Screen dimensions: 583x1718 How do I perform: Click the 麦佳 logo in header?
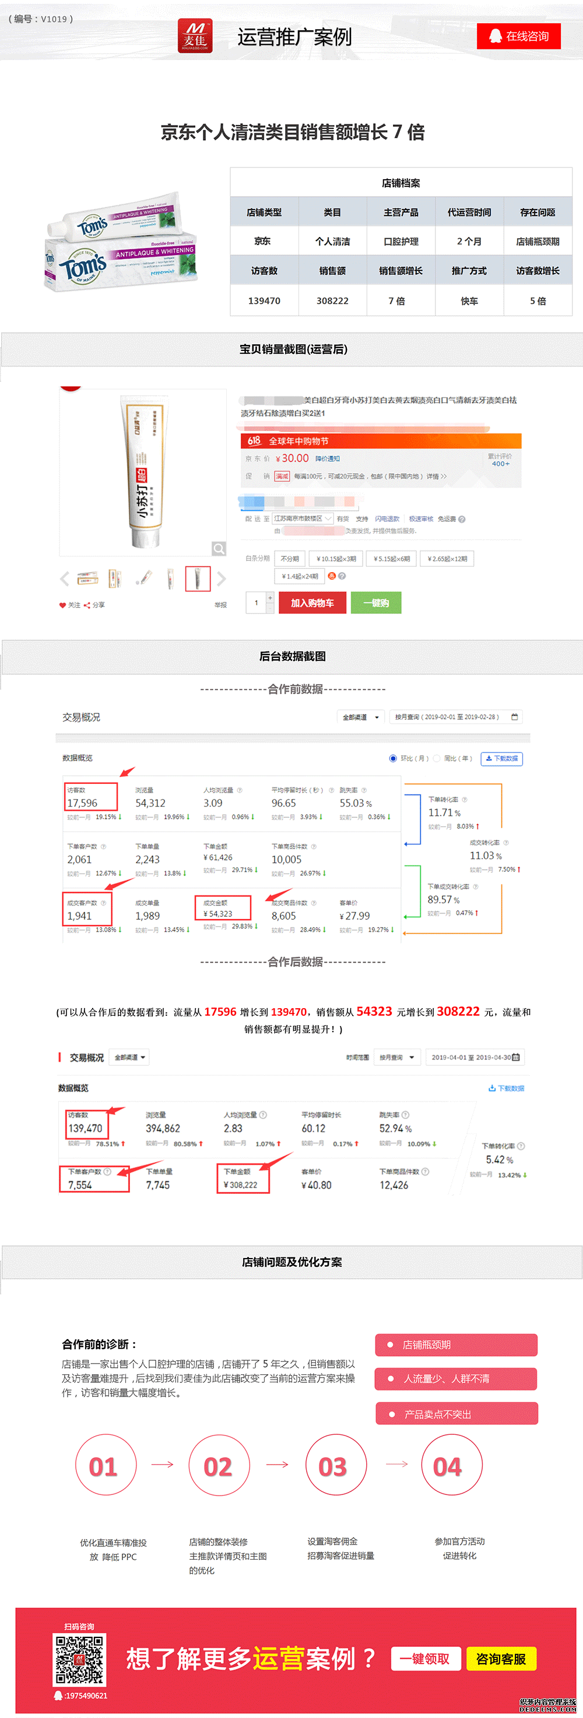(195, 36)
